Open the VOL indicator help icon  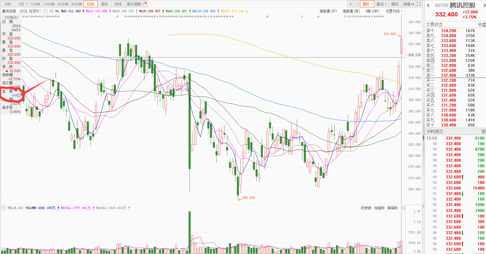(x=3, y=208)
